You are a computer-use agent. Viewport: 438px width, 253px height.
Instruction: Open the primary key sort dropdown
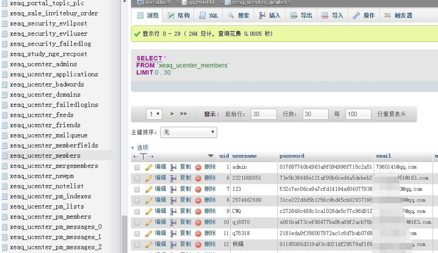point(189,132)
